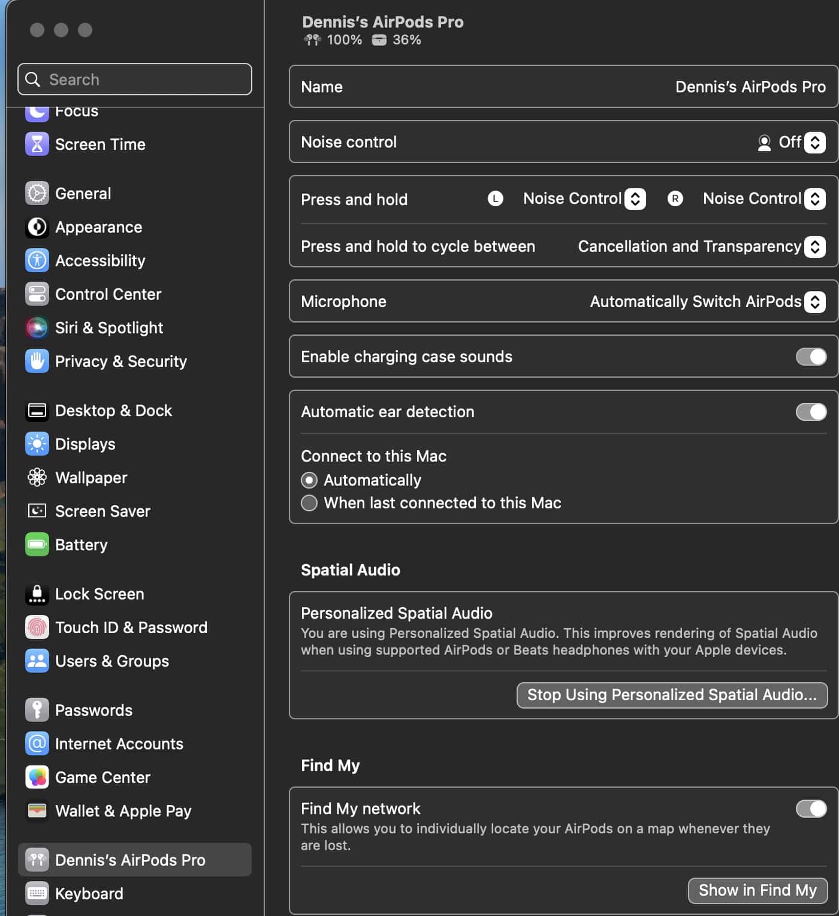Toggle Enable charging case sounds switch
839x916 pixels.
coord(811,357)
